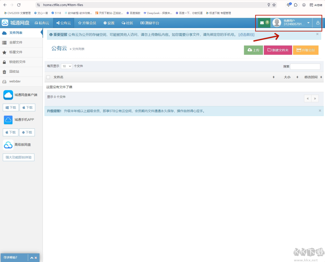
Task: Open 标星文件 in the sidebar
Action: pos(21,52)
